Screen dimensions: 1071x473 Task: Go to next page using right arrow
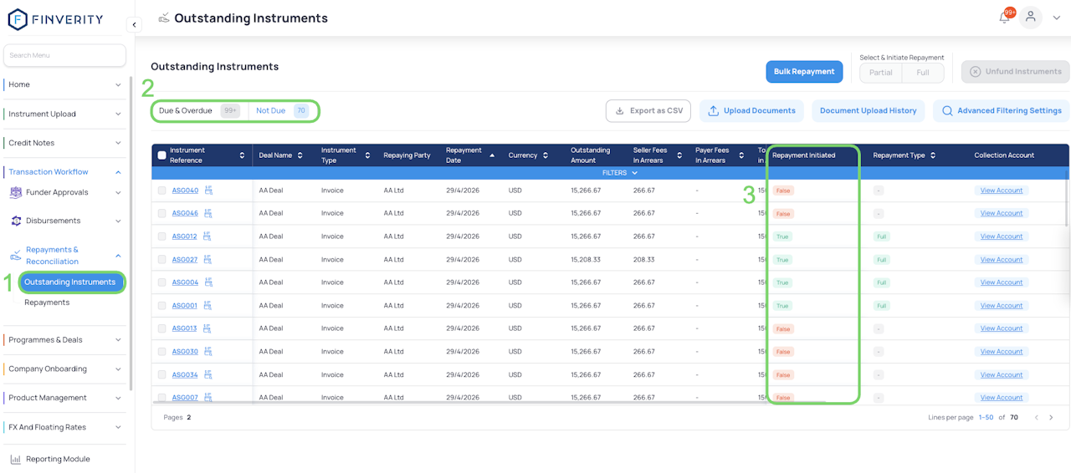pos(1051,417)
